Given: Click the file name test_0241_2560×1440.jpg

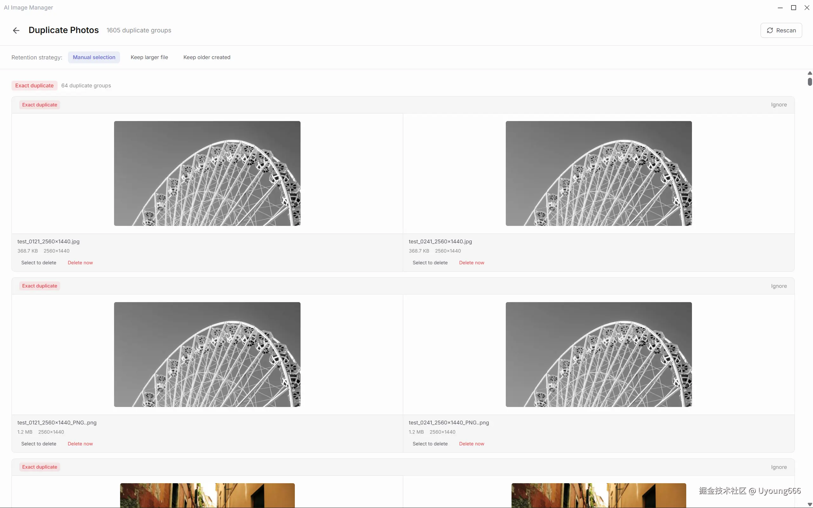Looking at the screenshot, I should 440,241.
